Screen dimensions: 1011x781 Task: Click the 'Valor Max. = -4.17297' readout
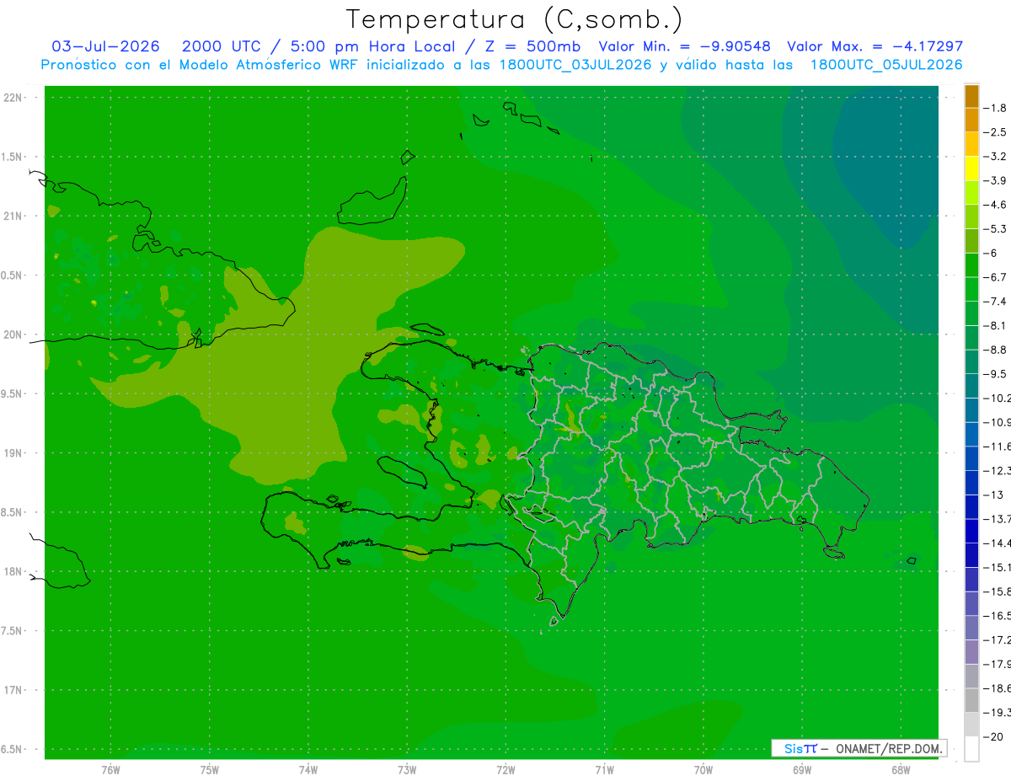point(875,46)
